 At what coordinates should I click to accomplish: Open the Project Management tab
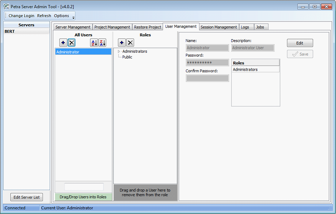click(112, 27)
